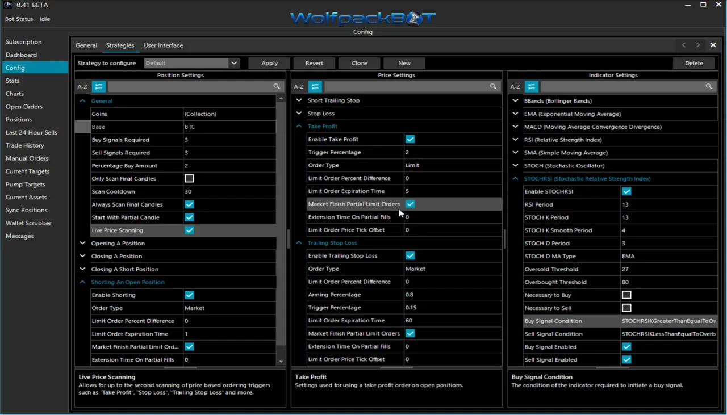Image resolution: width=727 pixels, height=415 pixels.
Task: Toggle Enable Trailing Stop Loss checkbox
Action: [410, 255]
